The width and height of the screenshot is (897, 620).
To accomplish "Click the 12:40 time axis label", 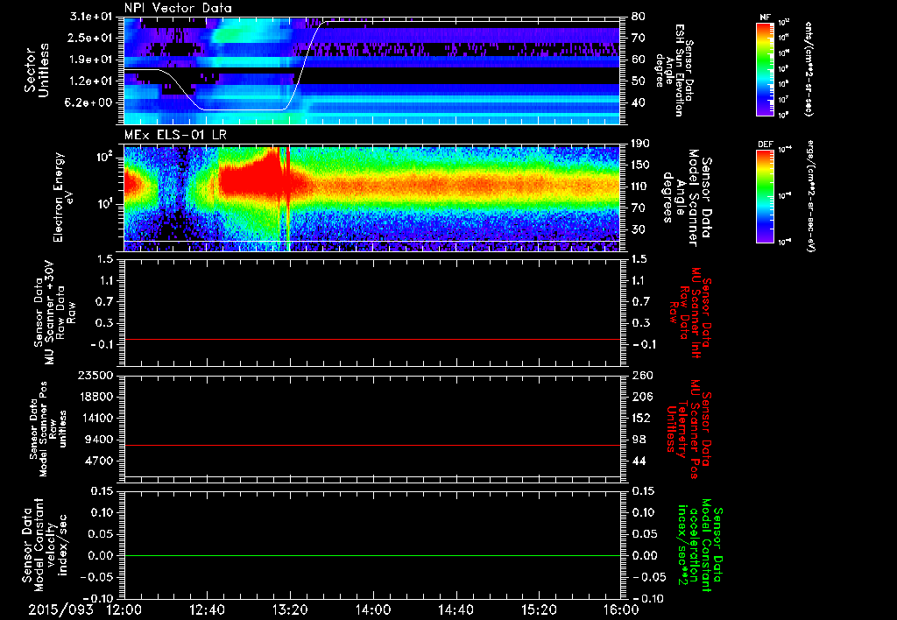I will tap(207, 610).
